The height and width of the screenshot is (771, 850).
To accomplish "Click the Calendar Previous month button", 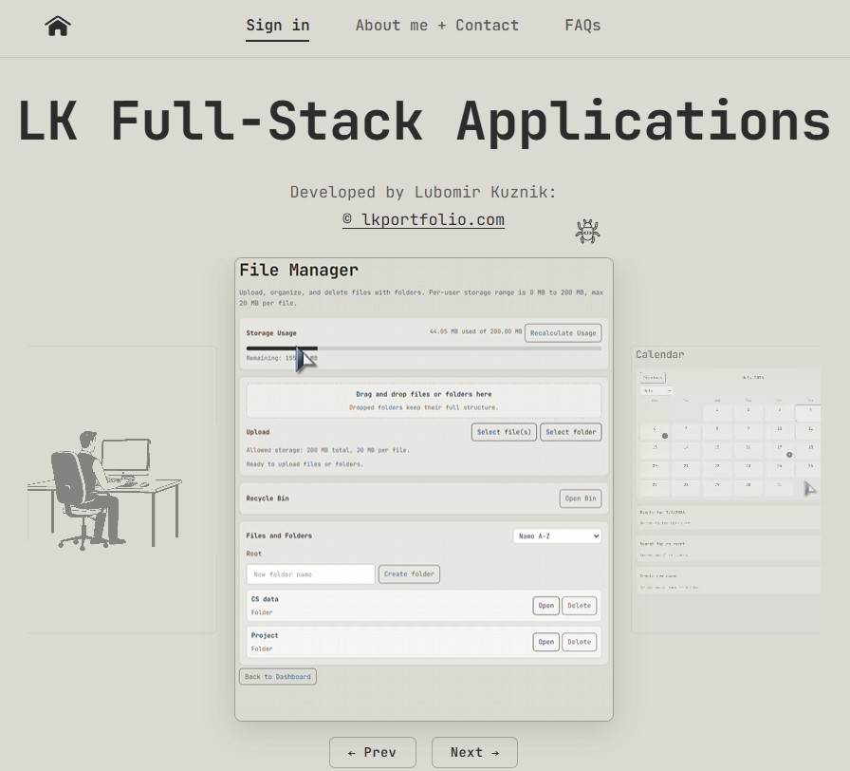I will tap(653, 378).
